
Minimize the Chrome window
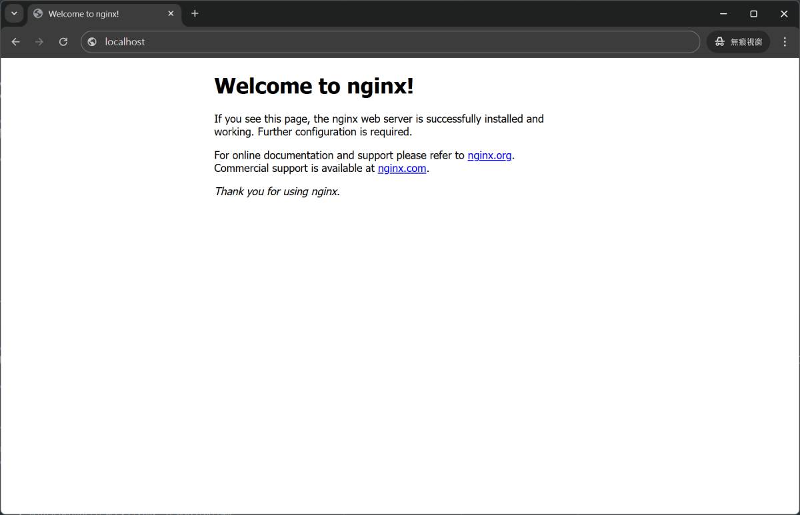[x=723, y=13]
